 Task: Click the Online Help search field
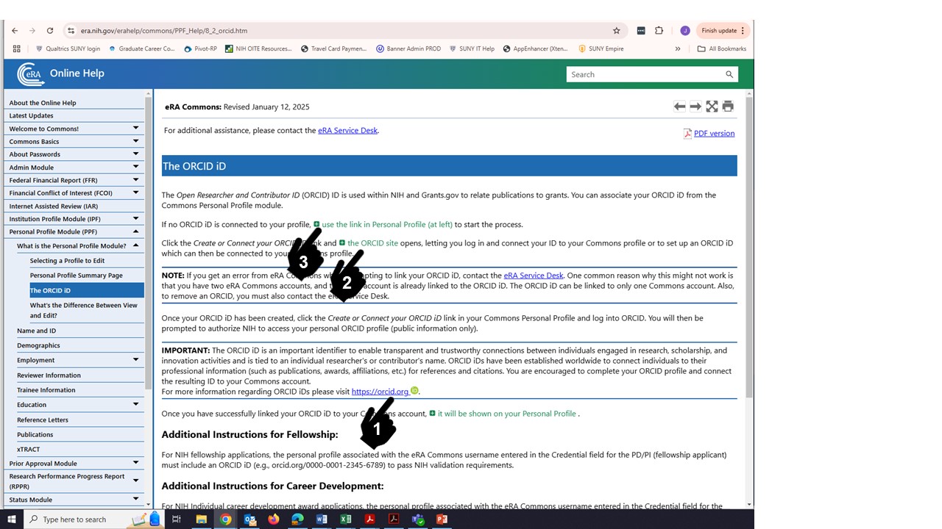pyautogui.click(x=644, y=74)
